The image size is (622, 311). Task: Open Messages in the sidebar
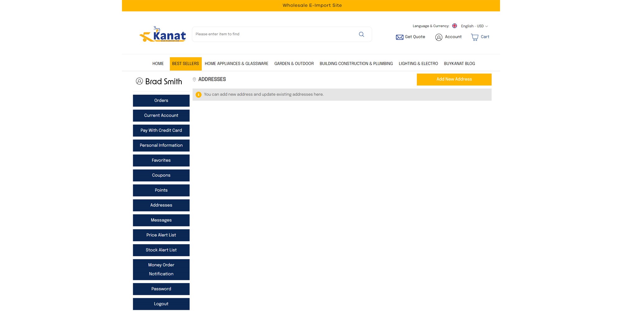pyautogui.click(x=161, y=220)
